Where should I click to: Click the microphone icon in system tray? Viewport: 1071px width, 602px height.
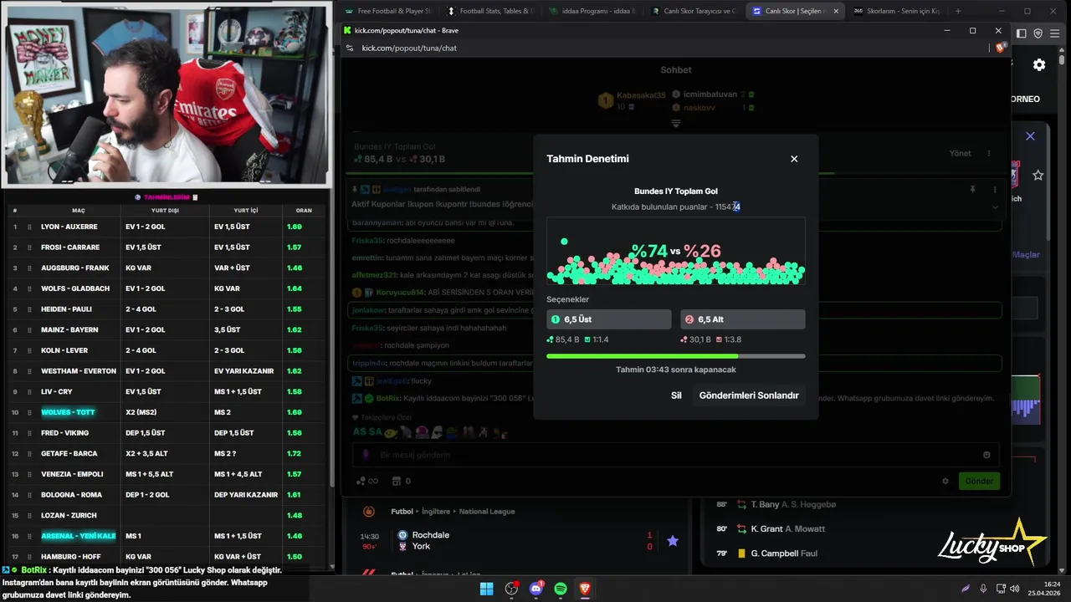pyautogui.click(x=983, y=589)
